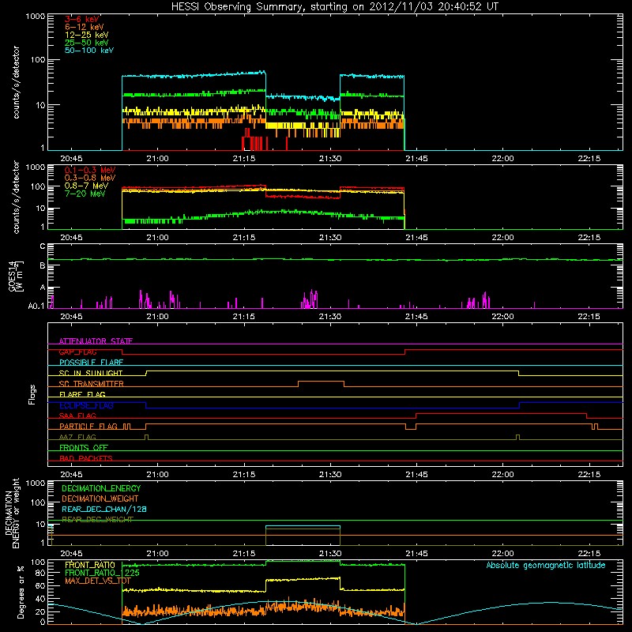Click the Degrees or % axis title
This screenshot has height=632, width=632.
(x=21, y=592)
